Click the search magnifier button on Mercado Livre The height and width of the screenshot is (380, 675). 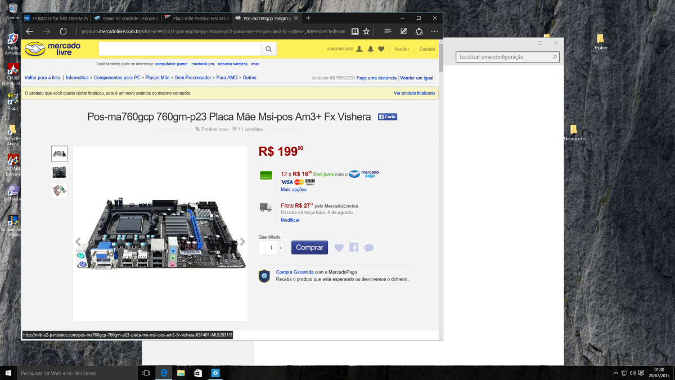[x=269, y=49]
